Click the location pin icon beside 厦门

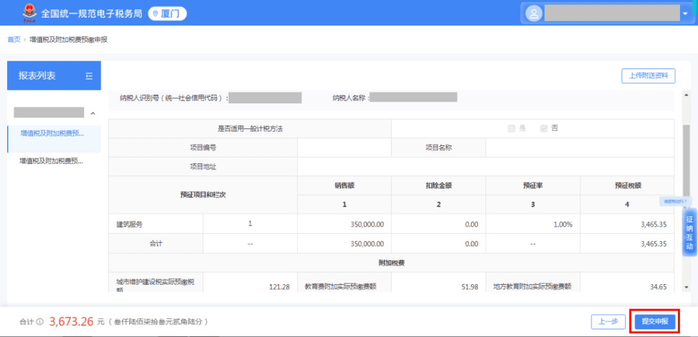(x=155, y=14)
